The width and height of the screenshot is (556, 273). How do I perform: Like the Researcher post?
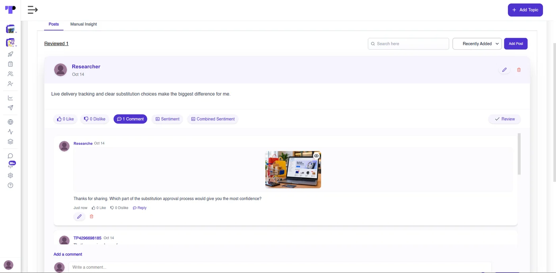pos(65,119)
